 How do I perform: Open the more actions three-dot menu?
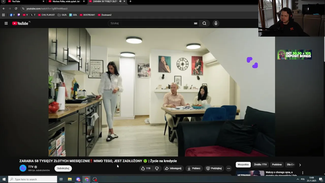click(x=229, y=168)
